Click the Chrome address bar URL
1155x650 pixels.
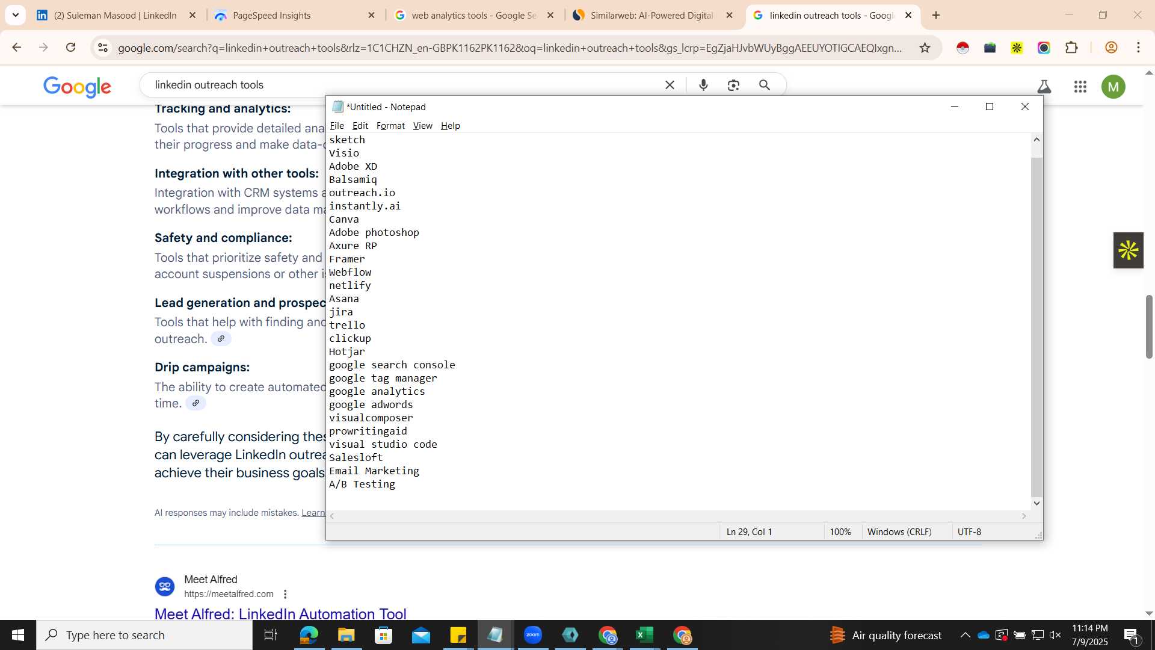pyautogui.click(x=510, y=48)
